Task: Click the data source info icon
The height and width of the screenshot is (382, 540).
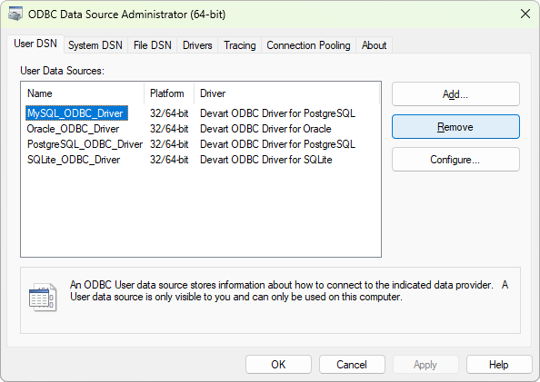Action: pyautogui.click(x=43, y=297)
